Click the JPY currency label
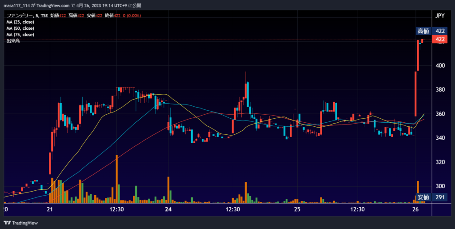Screen dimensions: 455x229 point(440,16)
